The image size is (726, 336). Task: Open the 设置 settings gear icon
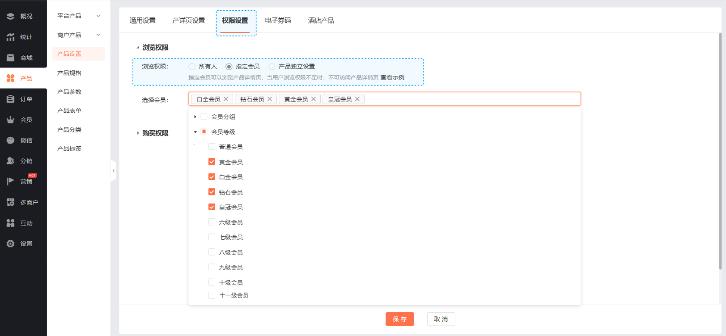coord(10,243)
